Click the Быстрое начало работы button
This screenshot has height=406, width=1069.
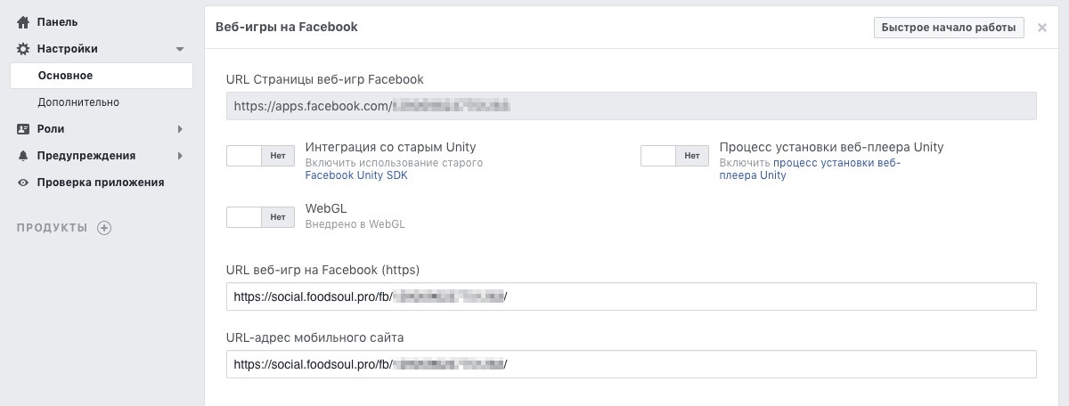pos(949,28)
